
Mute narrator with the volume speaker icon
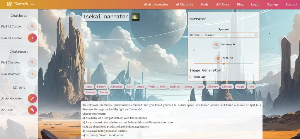tap(217, 45)
